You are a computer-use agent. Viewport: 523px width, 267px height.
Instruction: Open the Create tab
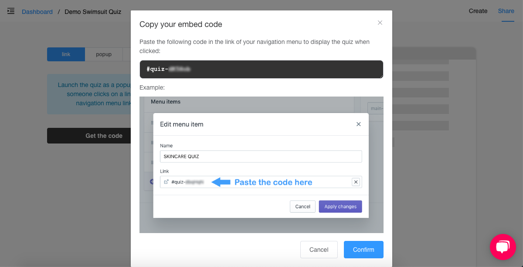(478, 11)
